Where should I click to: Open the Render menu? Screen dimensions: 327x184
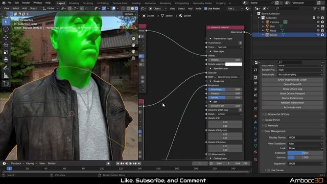(26, 3)
